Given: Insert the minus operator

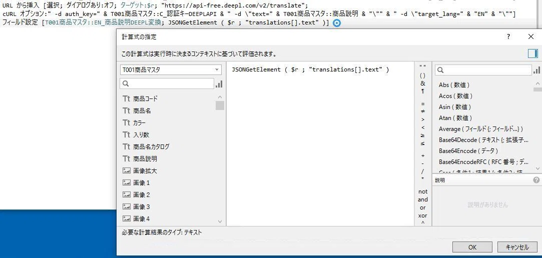Looking at the screenshot, I should point(423,163).
